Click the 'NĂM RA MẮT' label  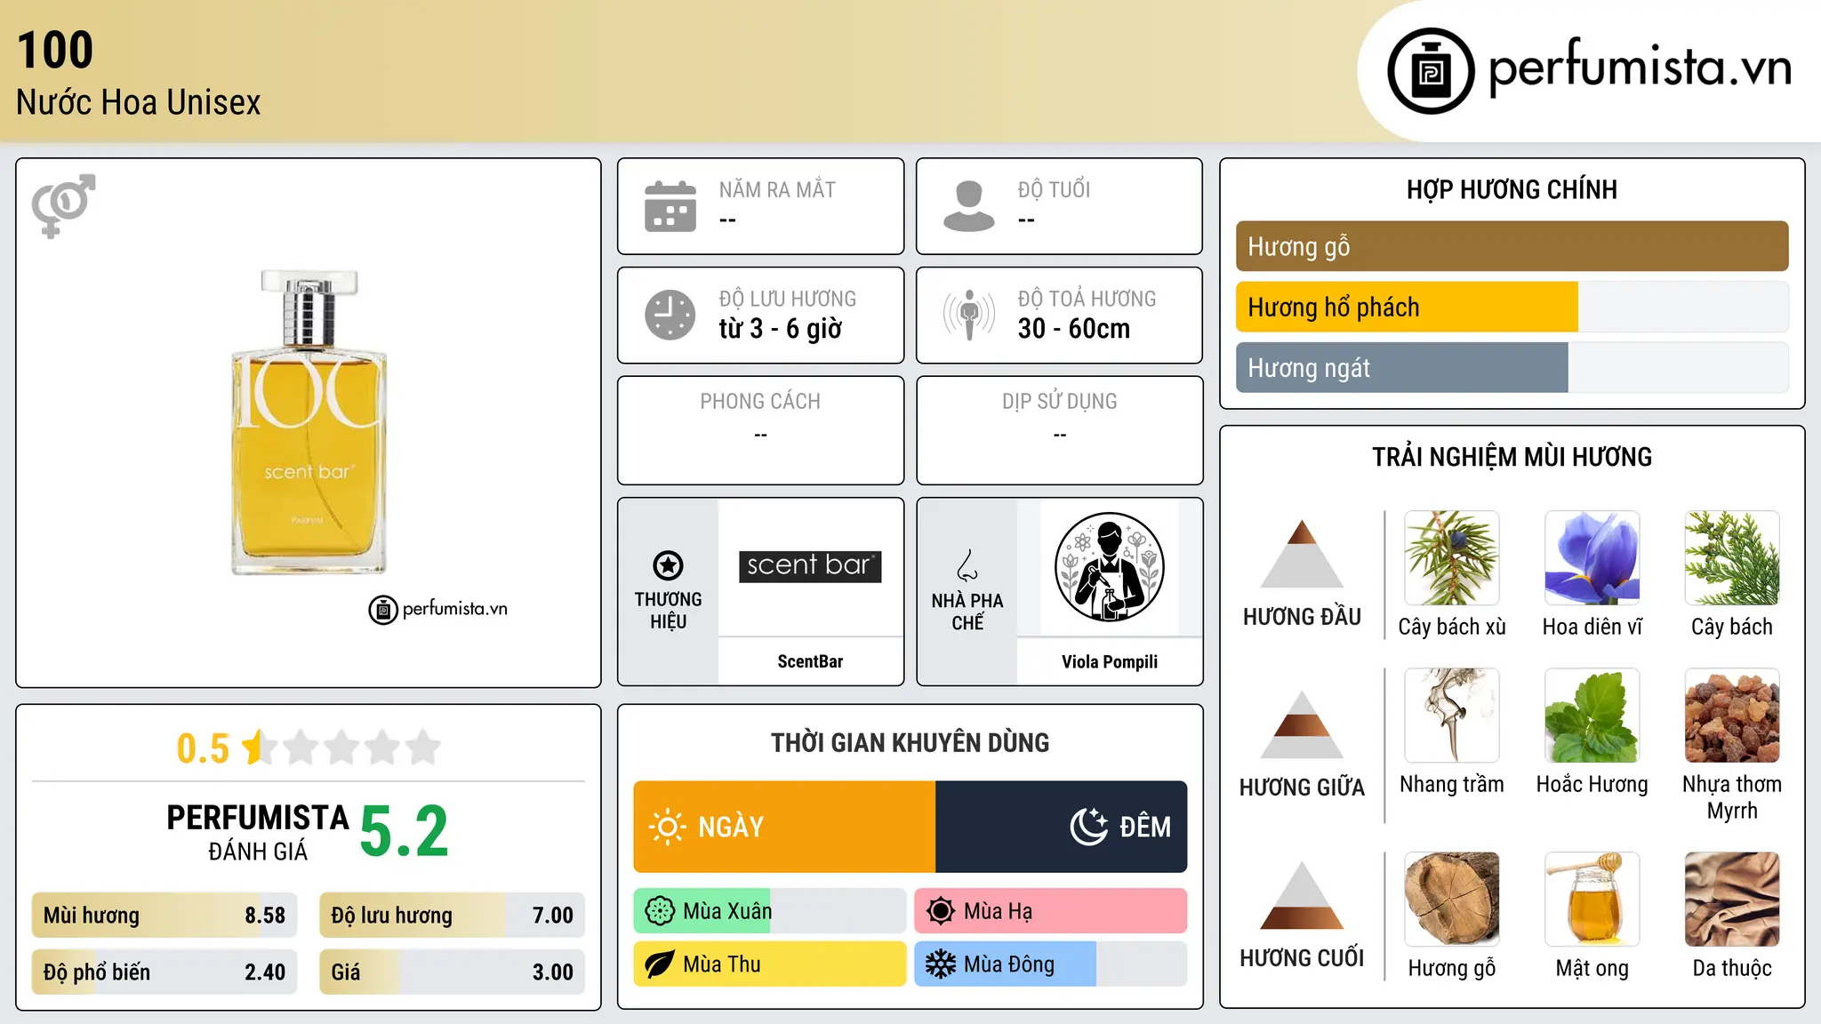pyautogui.click(x=777, y=190)
